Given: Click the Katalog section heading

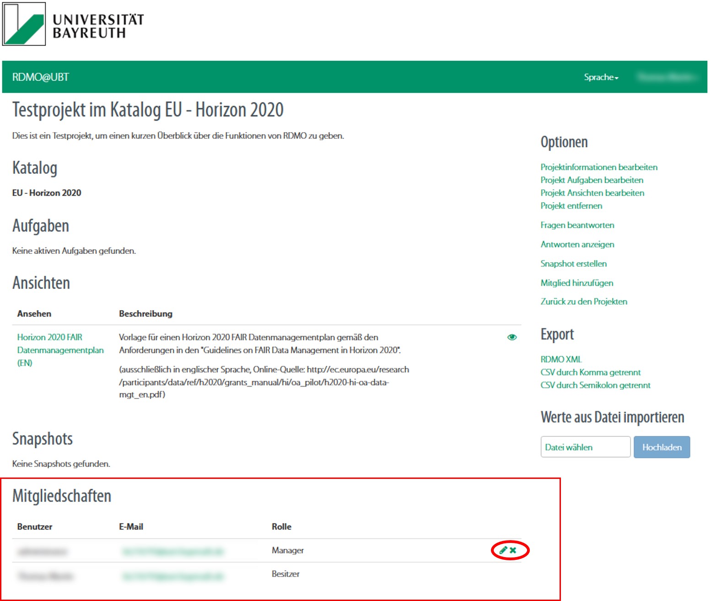Looking at the screenshot, I should click(x=35, y=168).
